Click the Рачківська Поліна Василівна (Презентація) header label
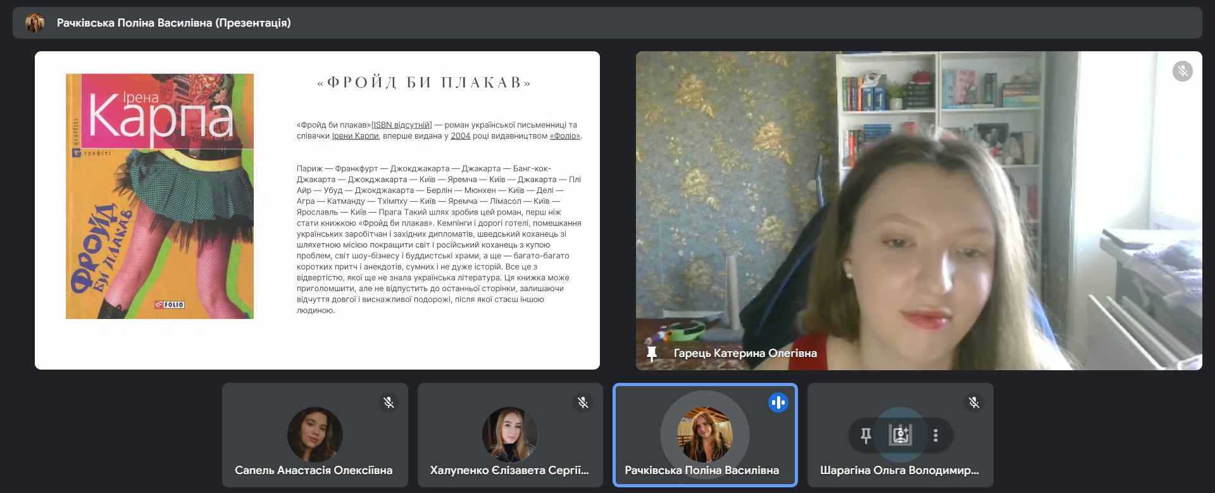The width and height of the screenshot is (1215, 493). pos(174,23)
